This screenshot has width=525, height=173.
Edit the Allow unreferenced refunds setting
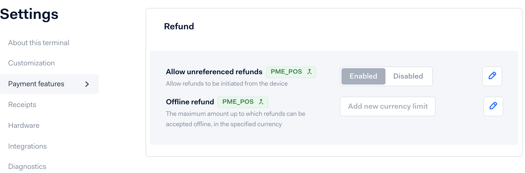[492, 76]
